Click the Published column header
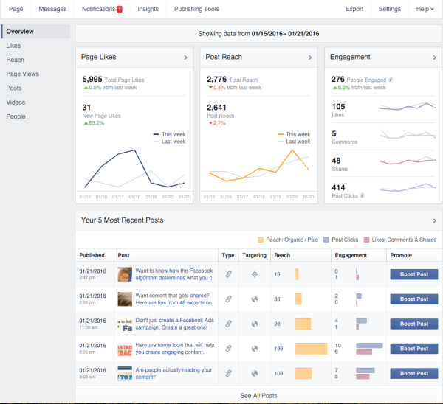 [x=92, y=255]
